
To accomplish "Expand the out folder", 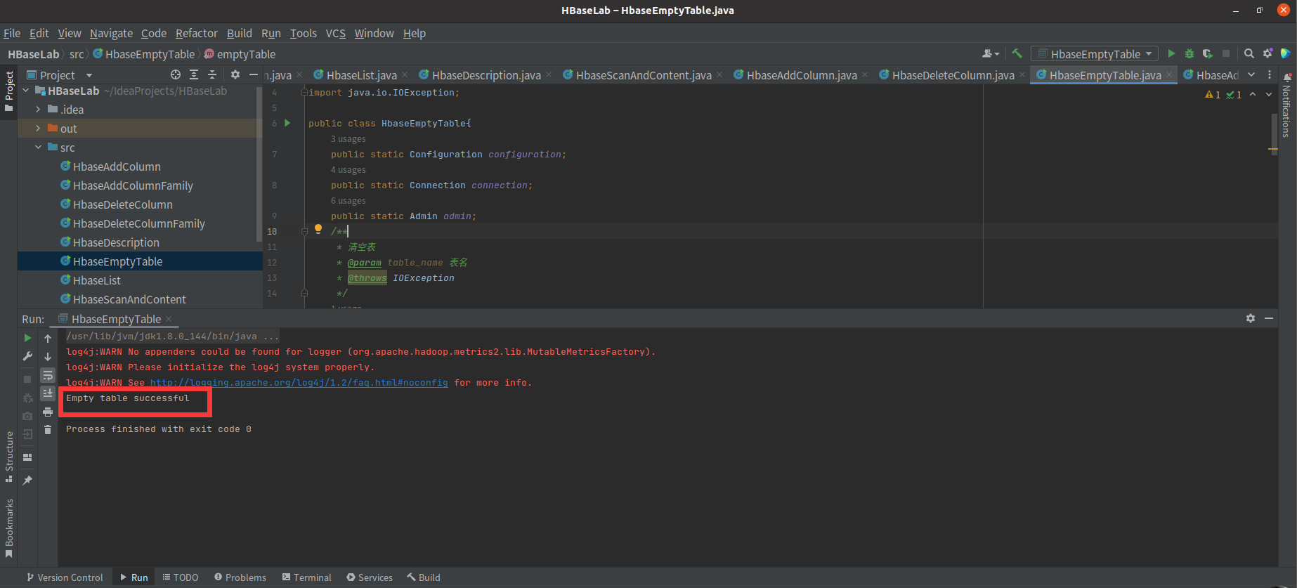I will 39,129.
